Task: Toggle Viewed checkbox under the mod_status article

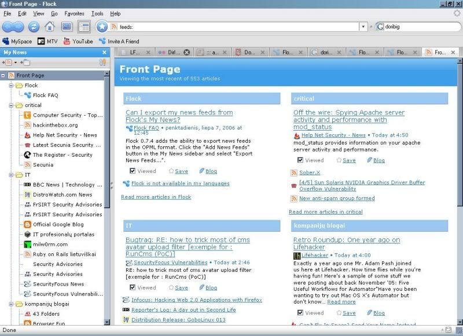Action: [300, 160]
